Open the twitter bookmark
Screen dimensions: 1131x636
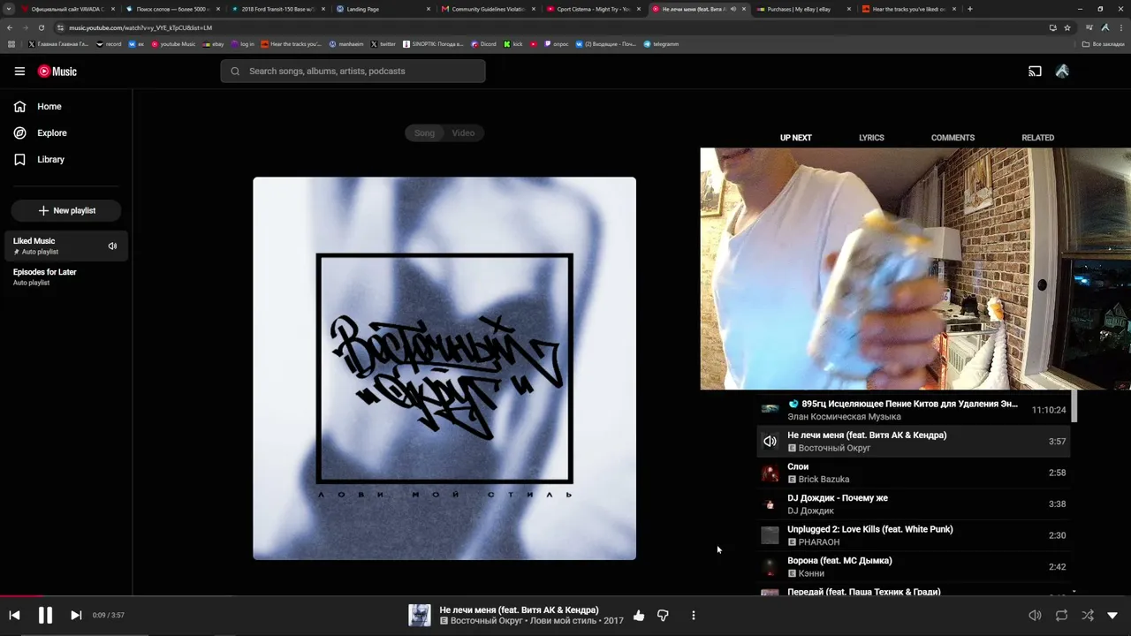(383, 44)
